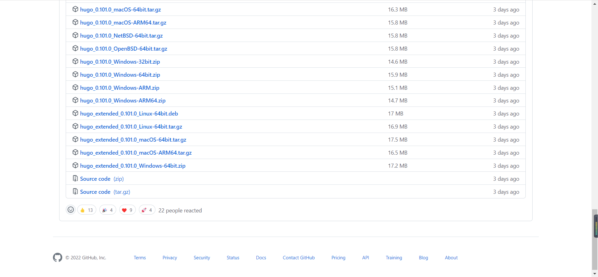The height and width of the screenshot is (277, 598).
Task: Click the package icon beside hugo_extended Linux-64bit.deb
Action: click(x=75, y=113)
